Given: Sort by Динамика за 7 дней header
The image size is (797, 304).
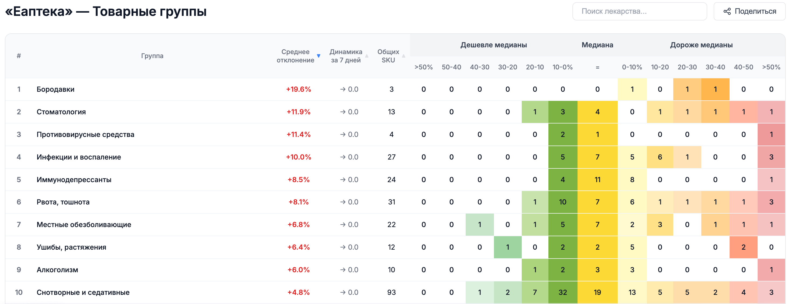Looking at the screenshot, I should click(x=346, y=56).
